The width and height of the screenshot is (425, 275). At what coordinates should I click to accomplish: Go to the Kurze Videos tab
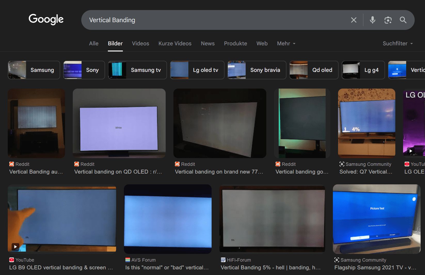click(x=175, y=44)
